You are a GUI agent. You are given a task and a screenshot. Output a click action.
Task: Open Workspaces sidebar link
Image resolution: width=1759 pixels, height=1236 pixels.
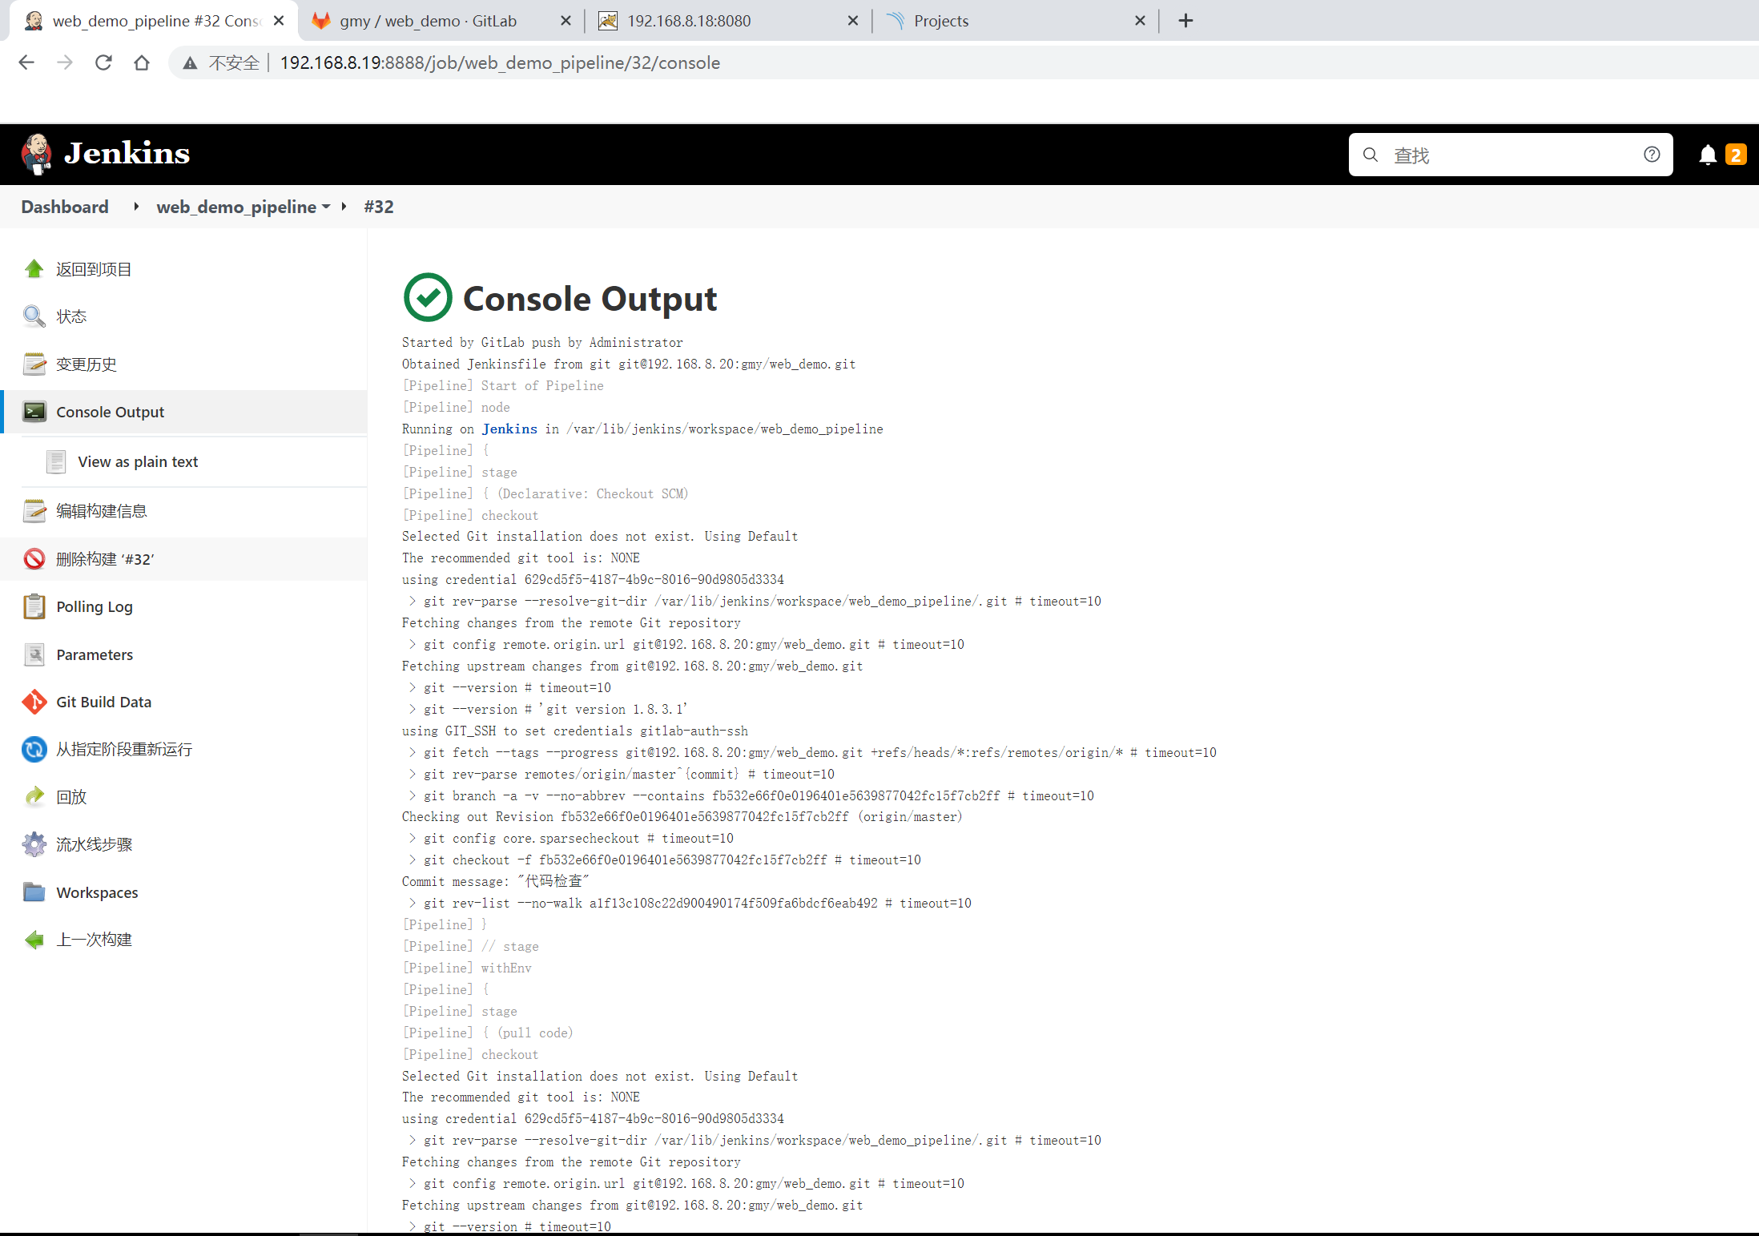click(97, 892)
